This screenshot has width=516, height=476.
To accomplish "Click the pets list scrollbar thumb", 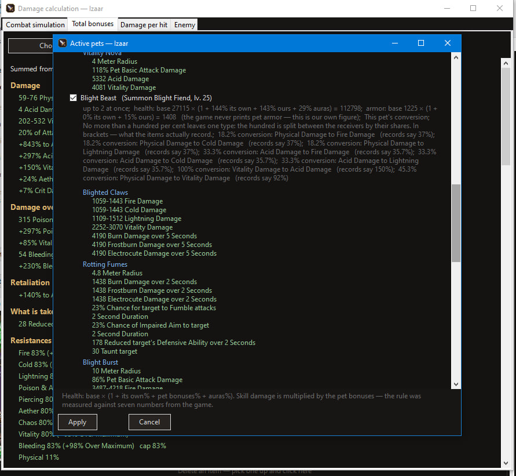I will coord(456,223).
